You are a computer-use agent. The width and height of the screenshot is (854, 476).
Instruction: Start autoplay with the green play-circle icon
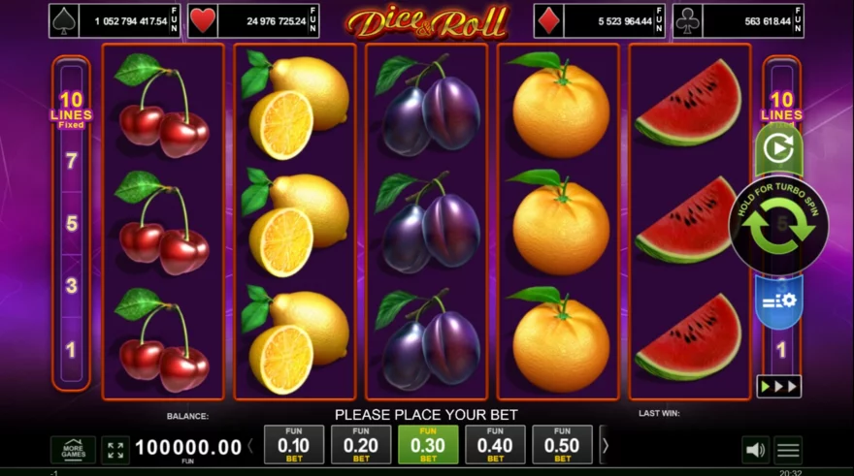[779, 148]
